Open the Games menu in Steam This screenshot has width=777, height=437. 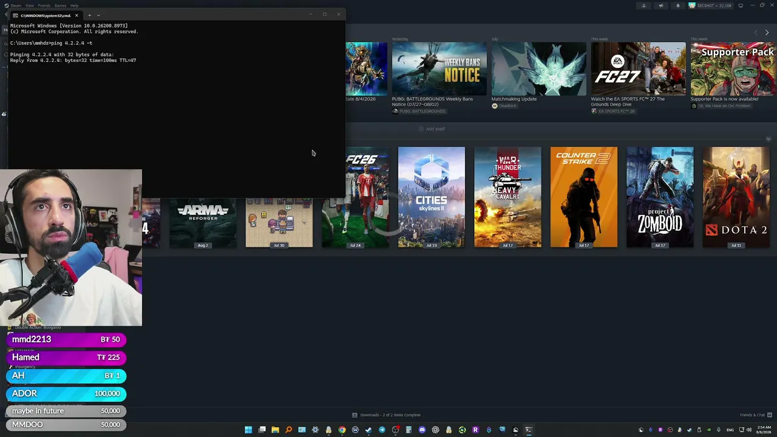pyautogui.click(x=60, y=5)
